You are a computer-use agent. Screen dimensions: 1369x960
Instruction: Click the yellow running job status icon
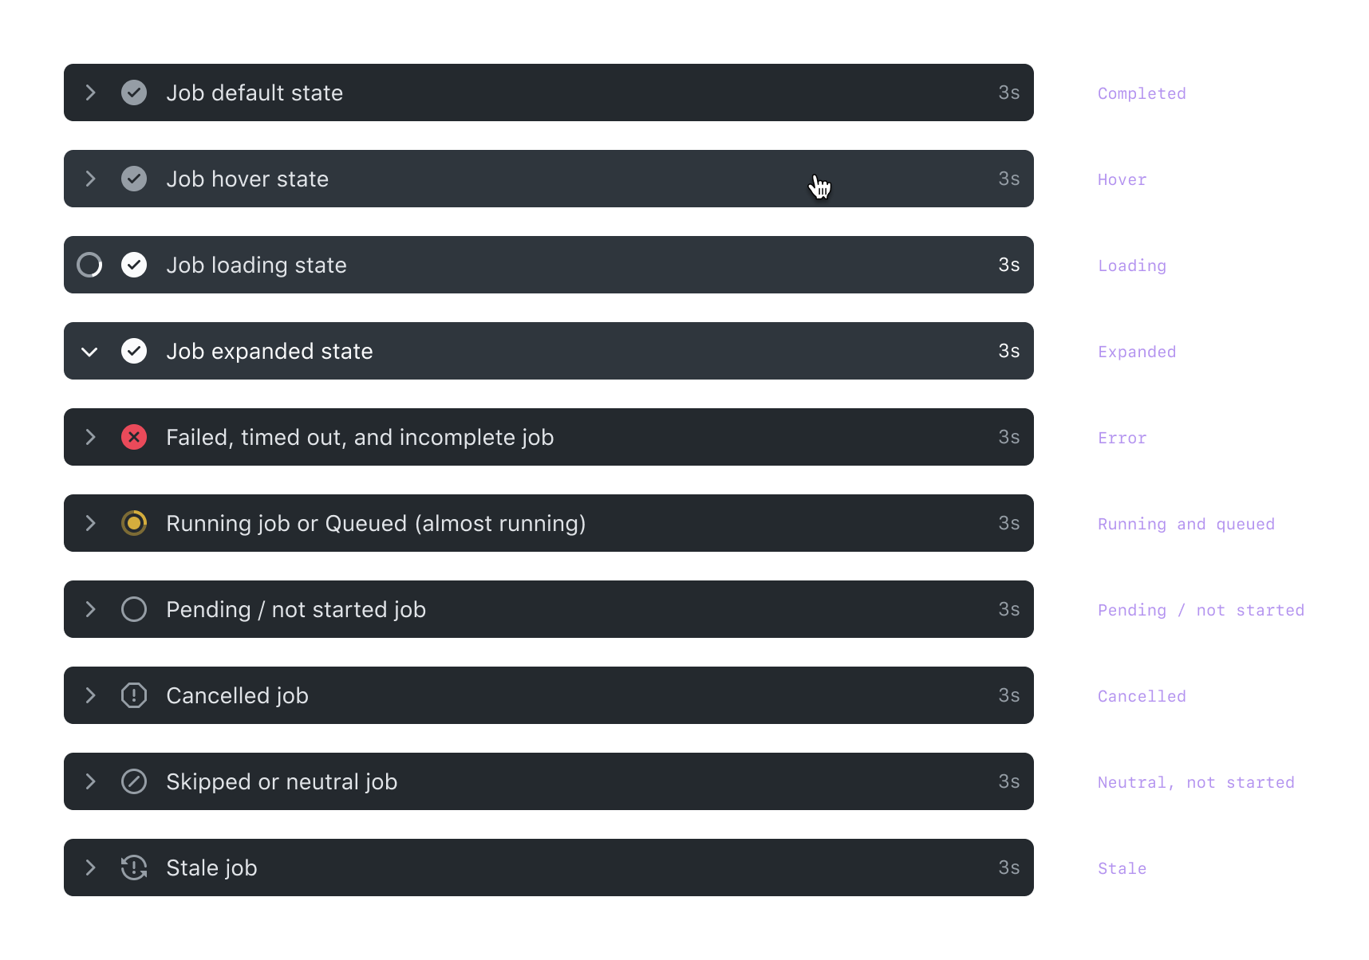click(134, 523)
